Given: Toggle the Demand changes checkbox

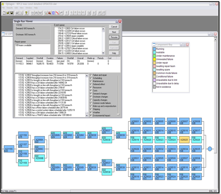Looking at the screenshot, I should (x=91, y=93).
